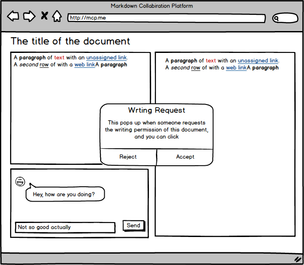304x265 pixels.
Task: Click the resize grip in status bar
Action: 298,259
